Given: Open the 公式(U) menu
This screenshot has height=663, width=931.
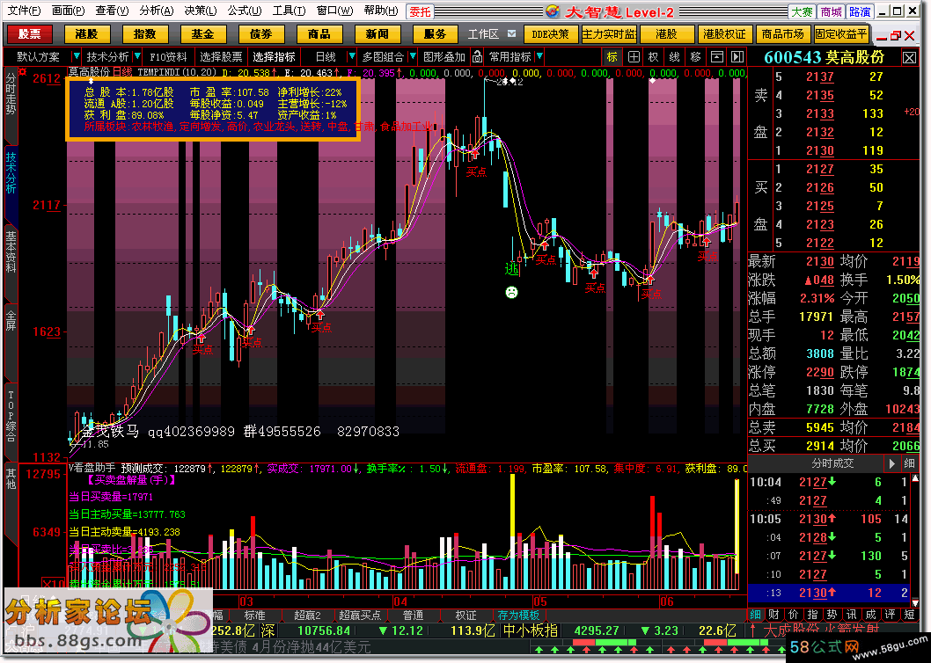Looking at the screenshot, I should [244, 11].
